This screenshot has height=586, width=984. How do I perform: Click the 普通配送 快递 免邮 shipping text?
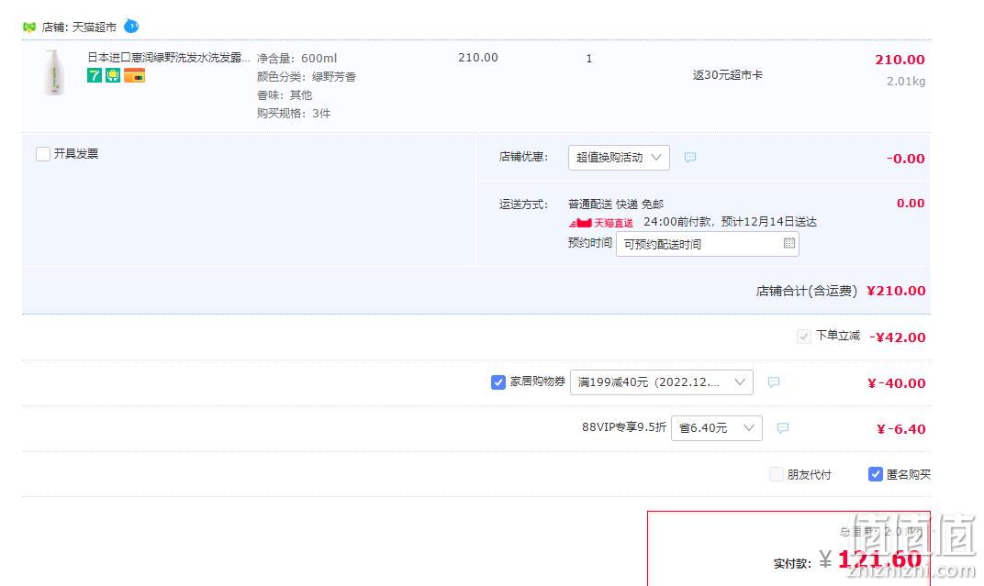point(616,205)
